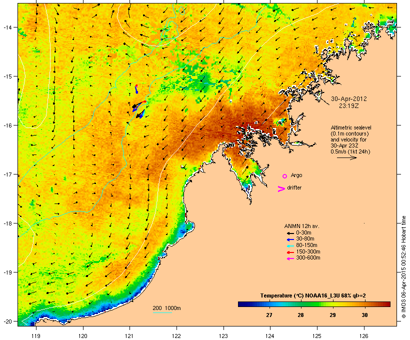This screenshot has width=410, height=340.
Task: Click the green 28° region of the colorbar
Action: 300,304
